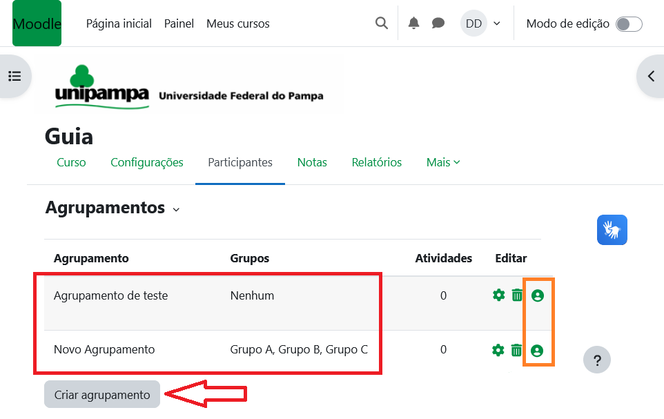Open the course index drawer
Image resolution: width=664 pixels, height=419 pixels.
tap(14, 76)
